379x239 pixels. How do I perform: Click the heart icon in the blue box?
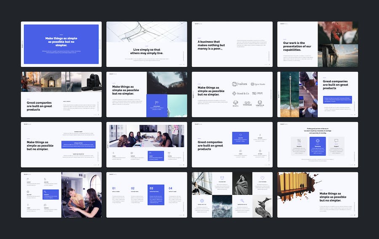pos(240,135)
